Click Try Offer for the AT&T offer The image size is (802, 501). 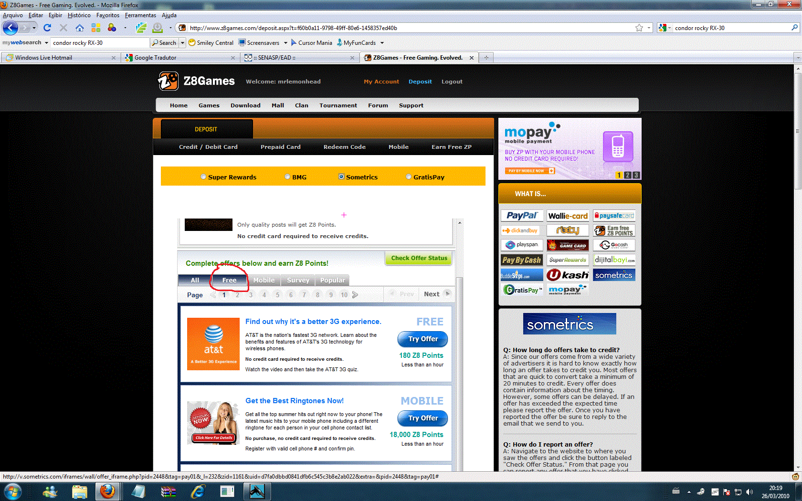[x=423, y=339]
